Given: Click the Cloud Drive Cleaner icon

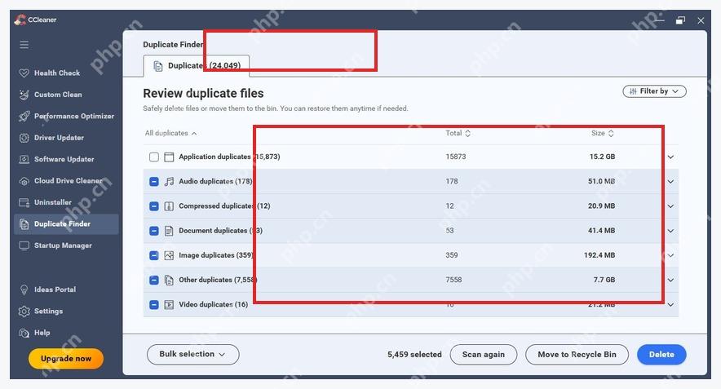Looking at the screenshot, I should [x=24, y=181].
